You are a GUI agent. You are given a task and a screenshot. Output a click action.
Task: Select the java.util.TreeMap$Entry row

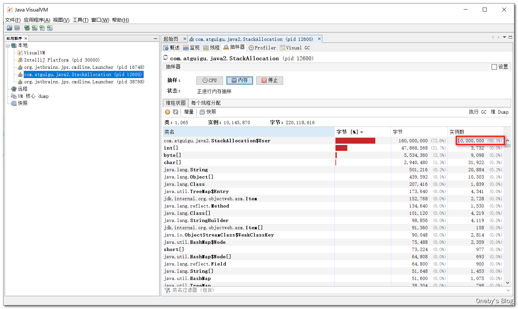333,191
